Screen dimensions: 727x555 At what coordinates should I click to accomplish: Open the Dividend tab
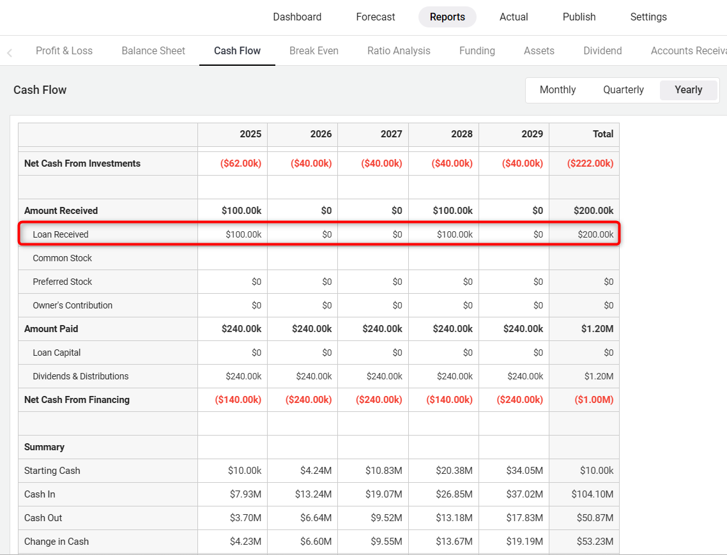pos(602,51)
